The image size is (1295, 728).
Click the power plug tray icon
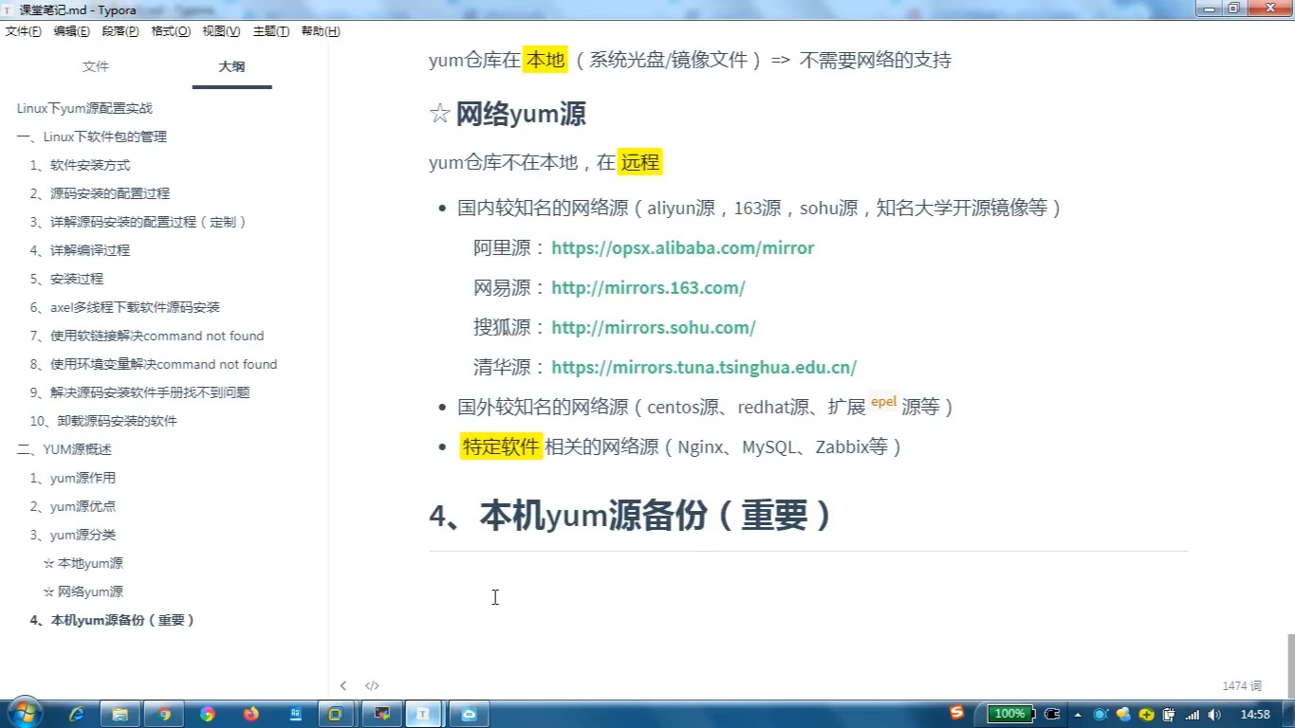coord(1052,714)
